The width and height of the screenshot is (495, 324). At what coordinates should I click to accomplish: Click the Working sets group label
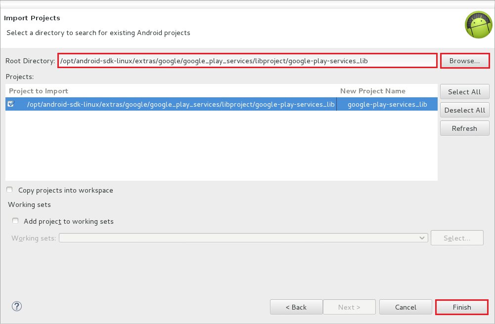click(29, 204)
